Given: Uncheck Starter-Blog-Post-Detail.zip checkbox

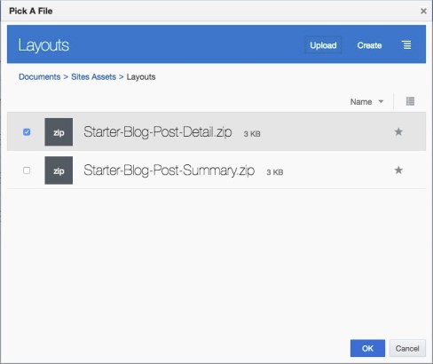Looking at the screenshot, I should [x=27, y=131].
